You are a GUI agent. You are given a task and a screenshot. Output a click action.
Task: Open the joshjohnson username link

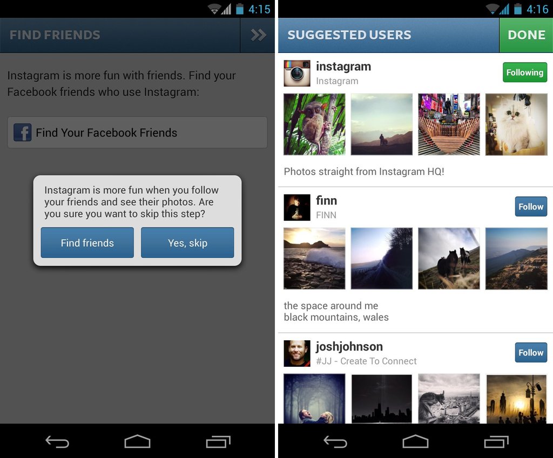(x=349, y=347)
